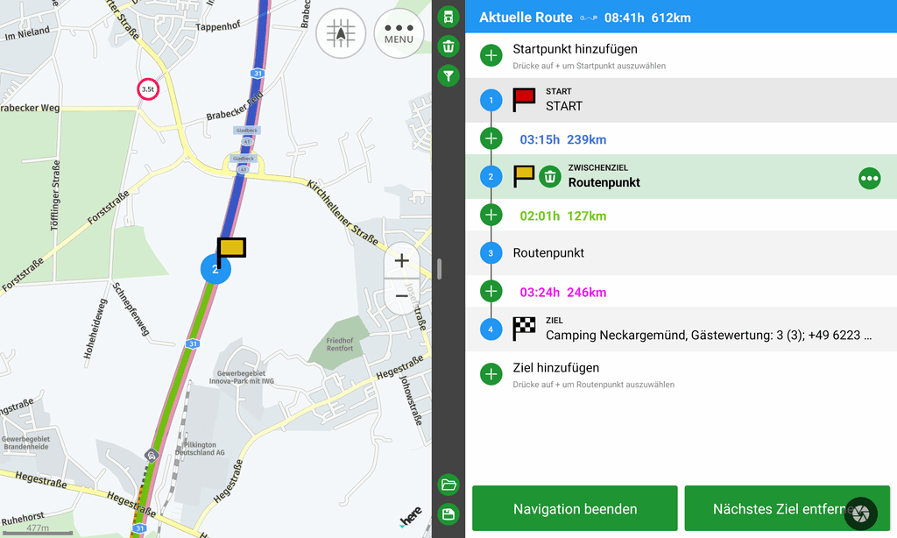The width and height of the screenshot is (897, 538).
Task: Select waypoint 3 Routenpunkt in list
Action: [x=682, y=253]
